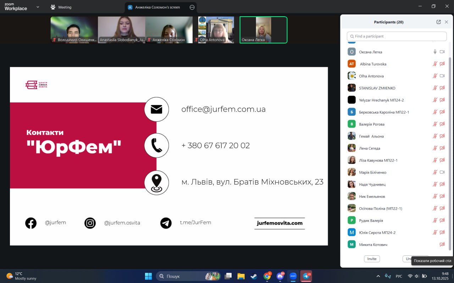This screenshot has width=454, height=283.
Task: Pop out the Participants panel
Action: pyautogui.click(x=438, y=22)
